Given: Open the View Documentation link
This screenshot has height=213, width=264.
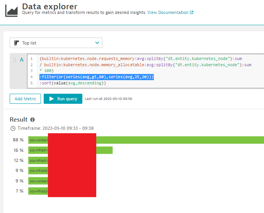Looking at the screenshot, I should point(167,12).
